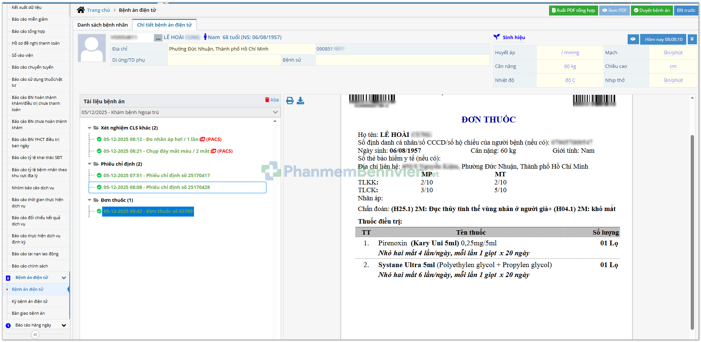Click the printer icon above the document

coord(290,101)
